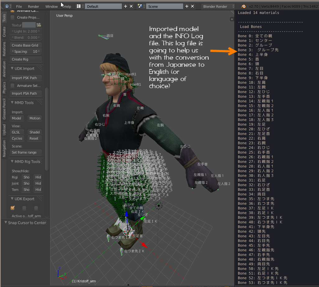This screenshot has height=287, width=319.
Task: Click the Blender logo icon in header
Action: coord(243,6)
